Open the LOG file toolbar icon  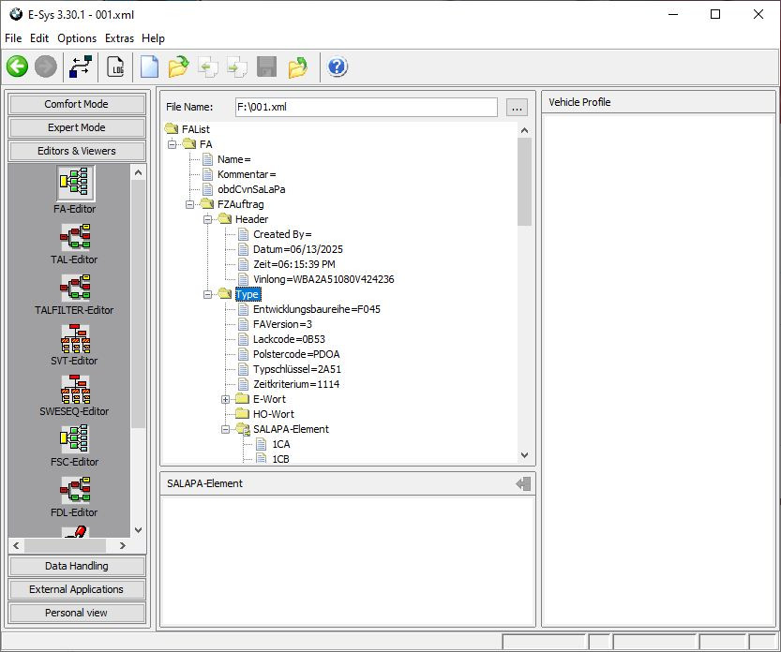tap(116, 67)
